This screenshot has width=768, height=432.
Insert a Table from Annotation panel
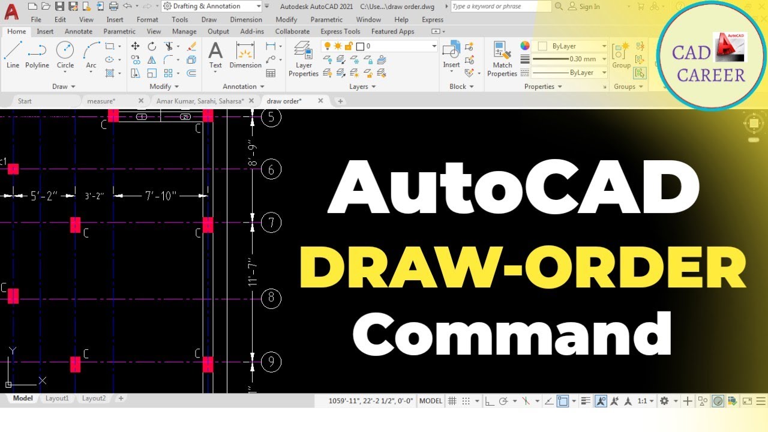(271, 73)
